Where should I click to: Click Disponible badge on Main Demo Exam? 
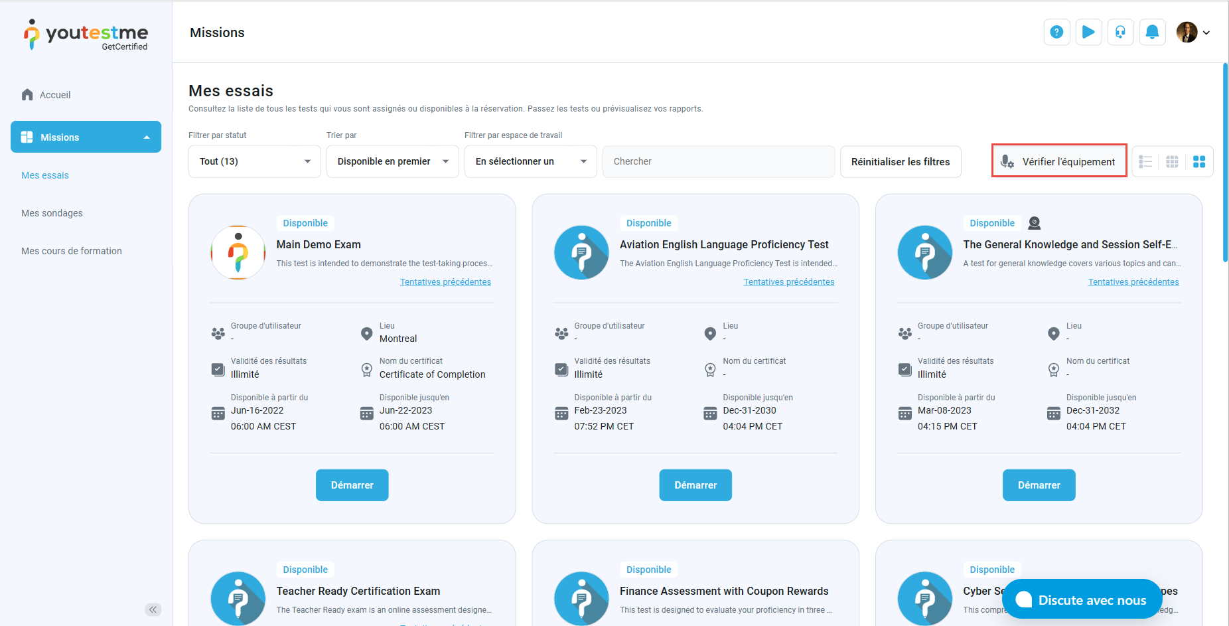click(305, 223)
